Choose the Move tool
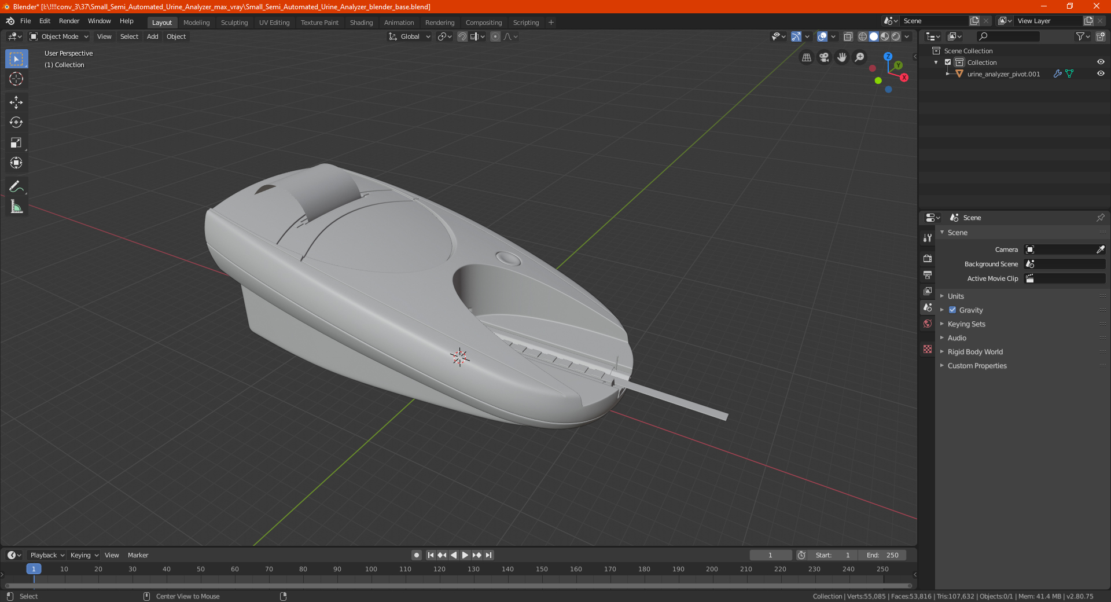Screen dimensions: 1111x602 click(x=16, y=102)
